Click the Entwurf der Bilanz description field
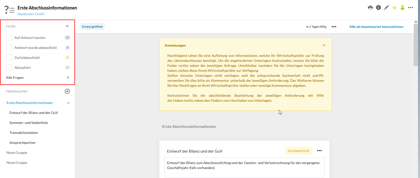420x178 pixels. click(244, 167)
